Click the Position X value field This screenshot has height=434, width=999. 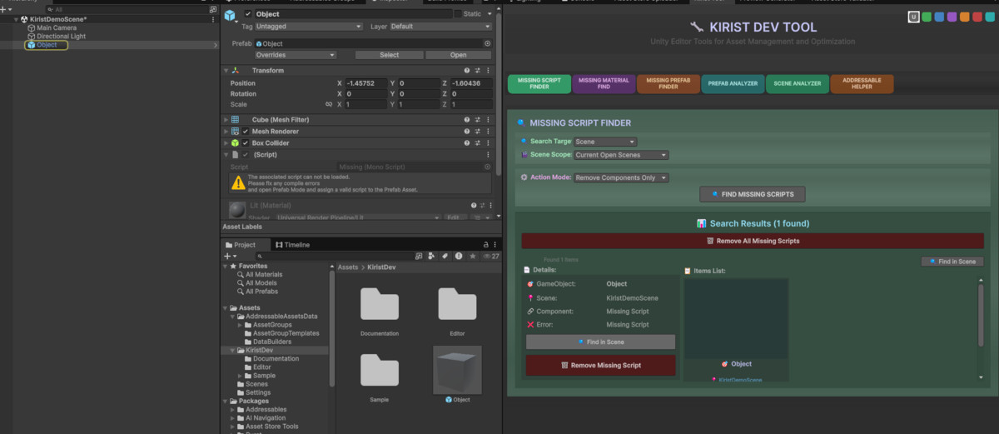(366, 83)
